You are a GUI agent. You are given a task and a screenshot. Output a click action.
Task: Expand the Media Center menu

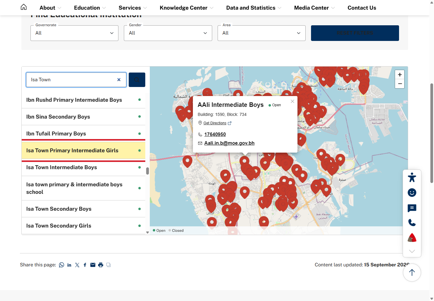click(314, 8)
